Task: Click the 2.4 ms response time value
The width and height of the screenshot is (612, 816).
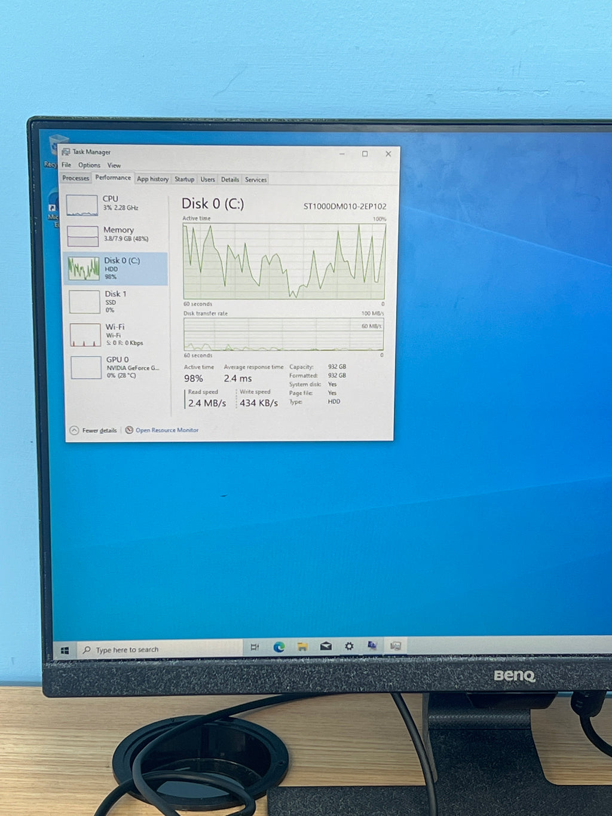Action: point(238,378)
